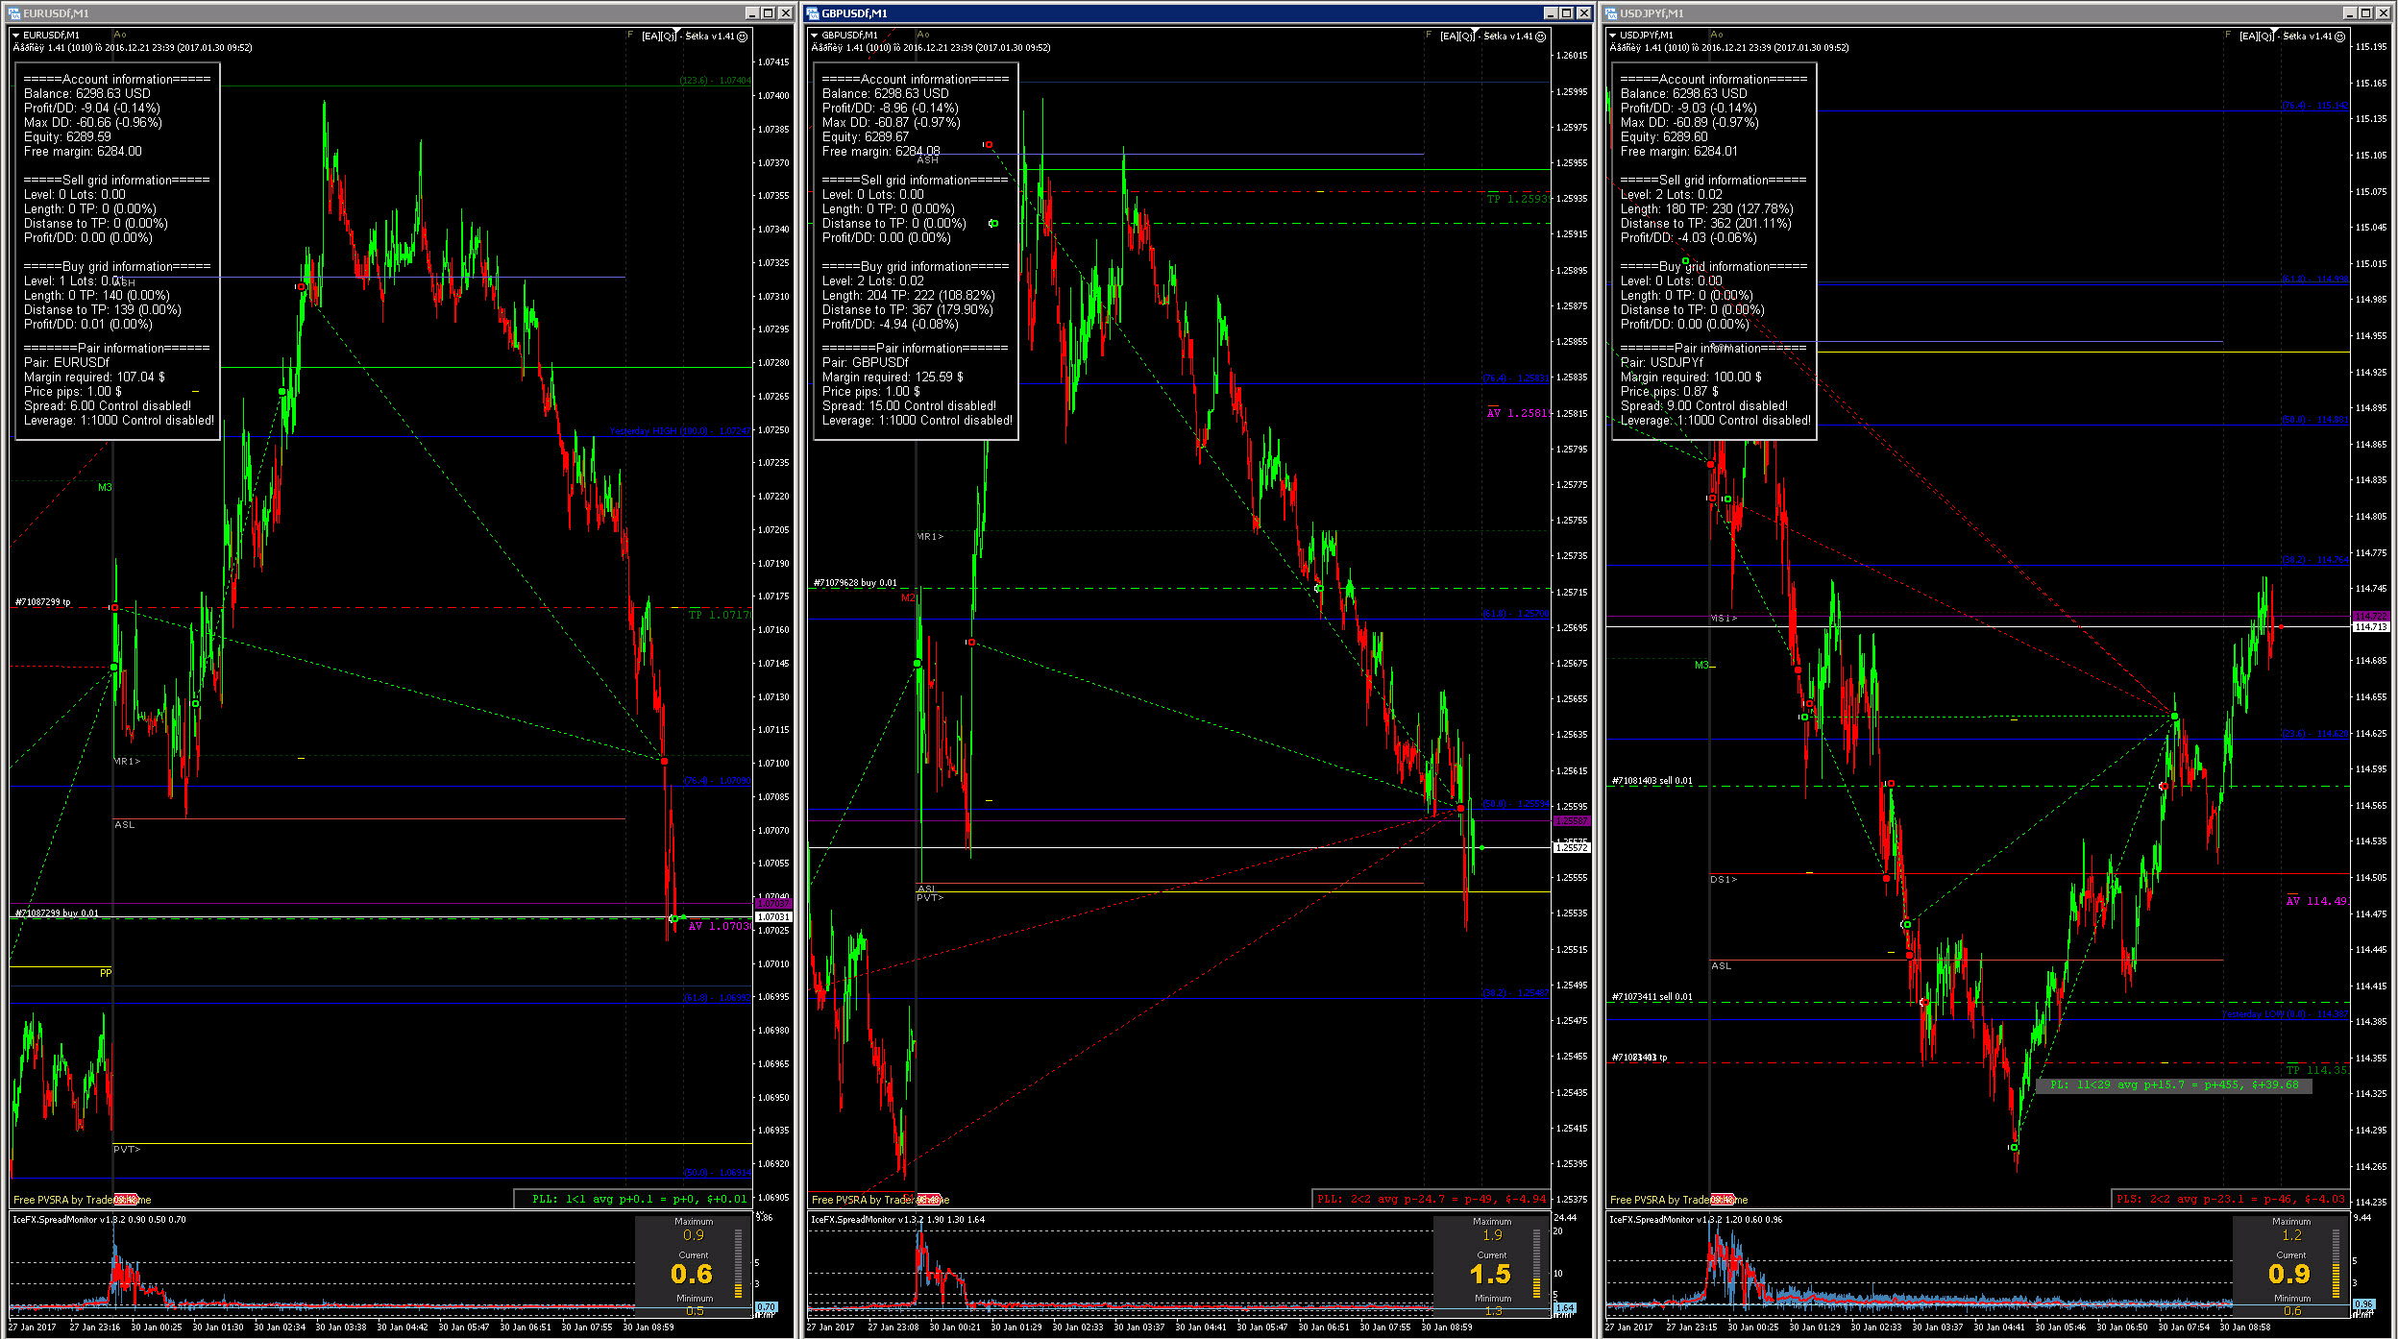Screen dimensions: 2398x1339
Task: Click the current spread 0.6 readout in EURUSDf
Action: pyautogui.click(x=692, y=1274)
